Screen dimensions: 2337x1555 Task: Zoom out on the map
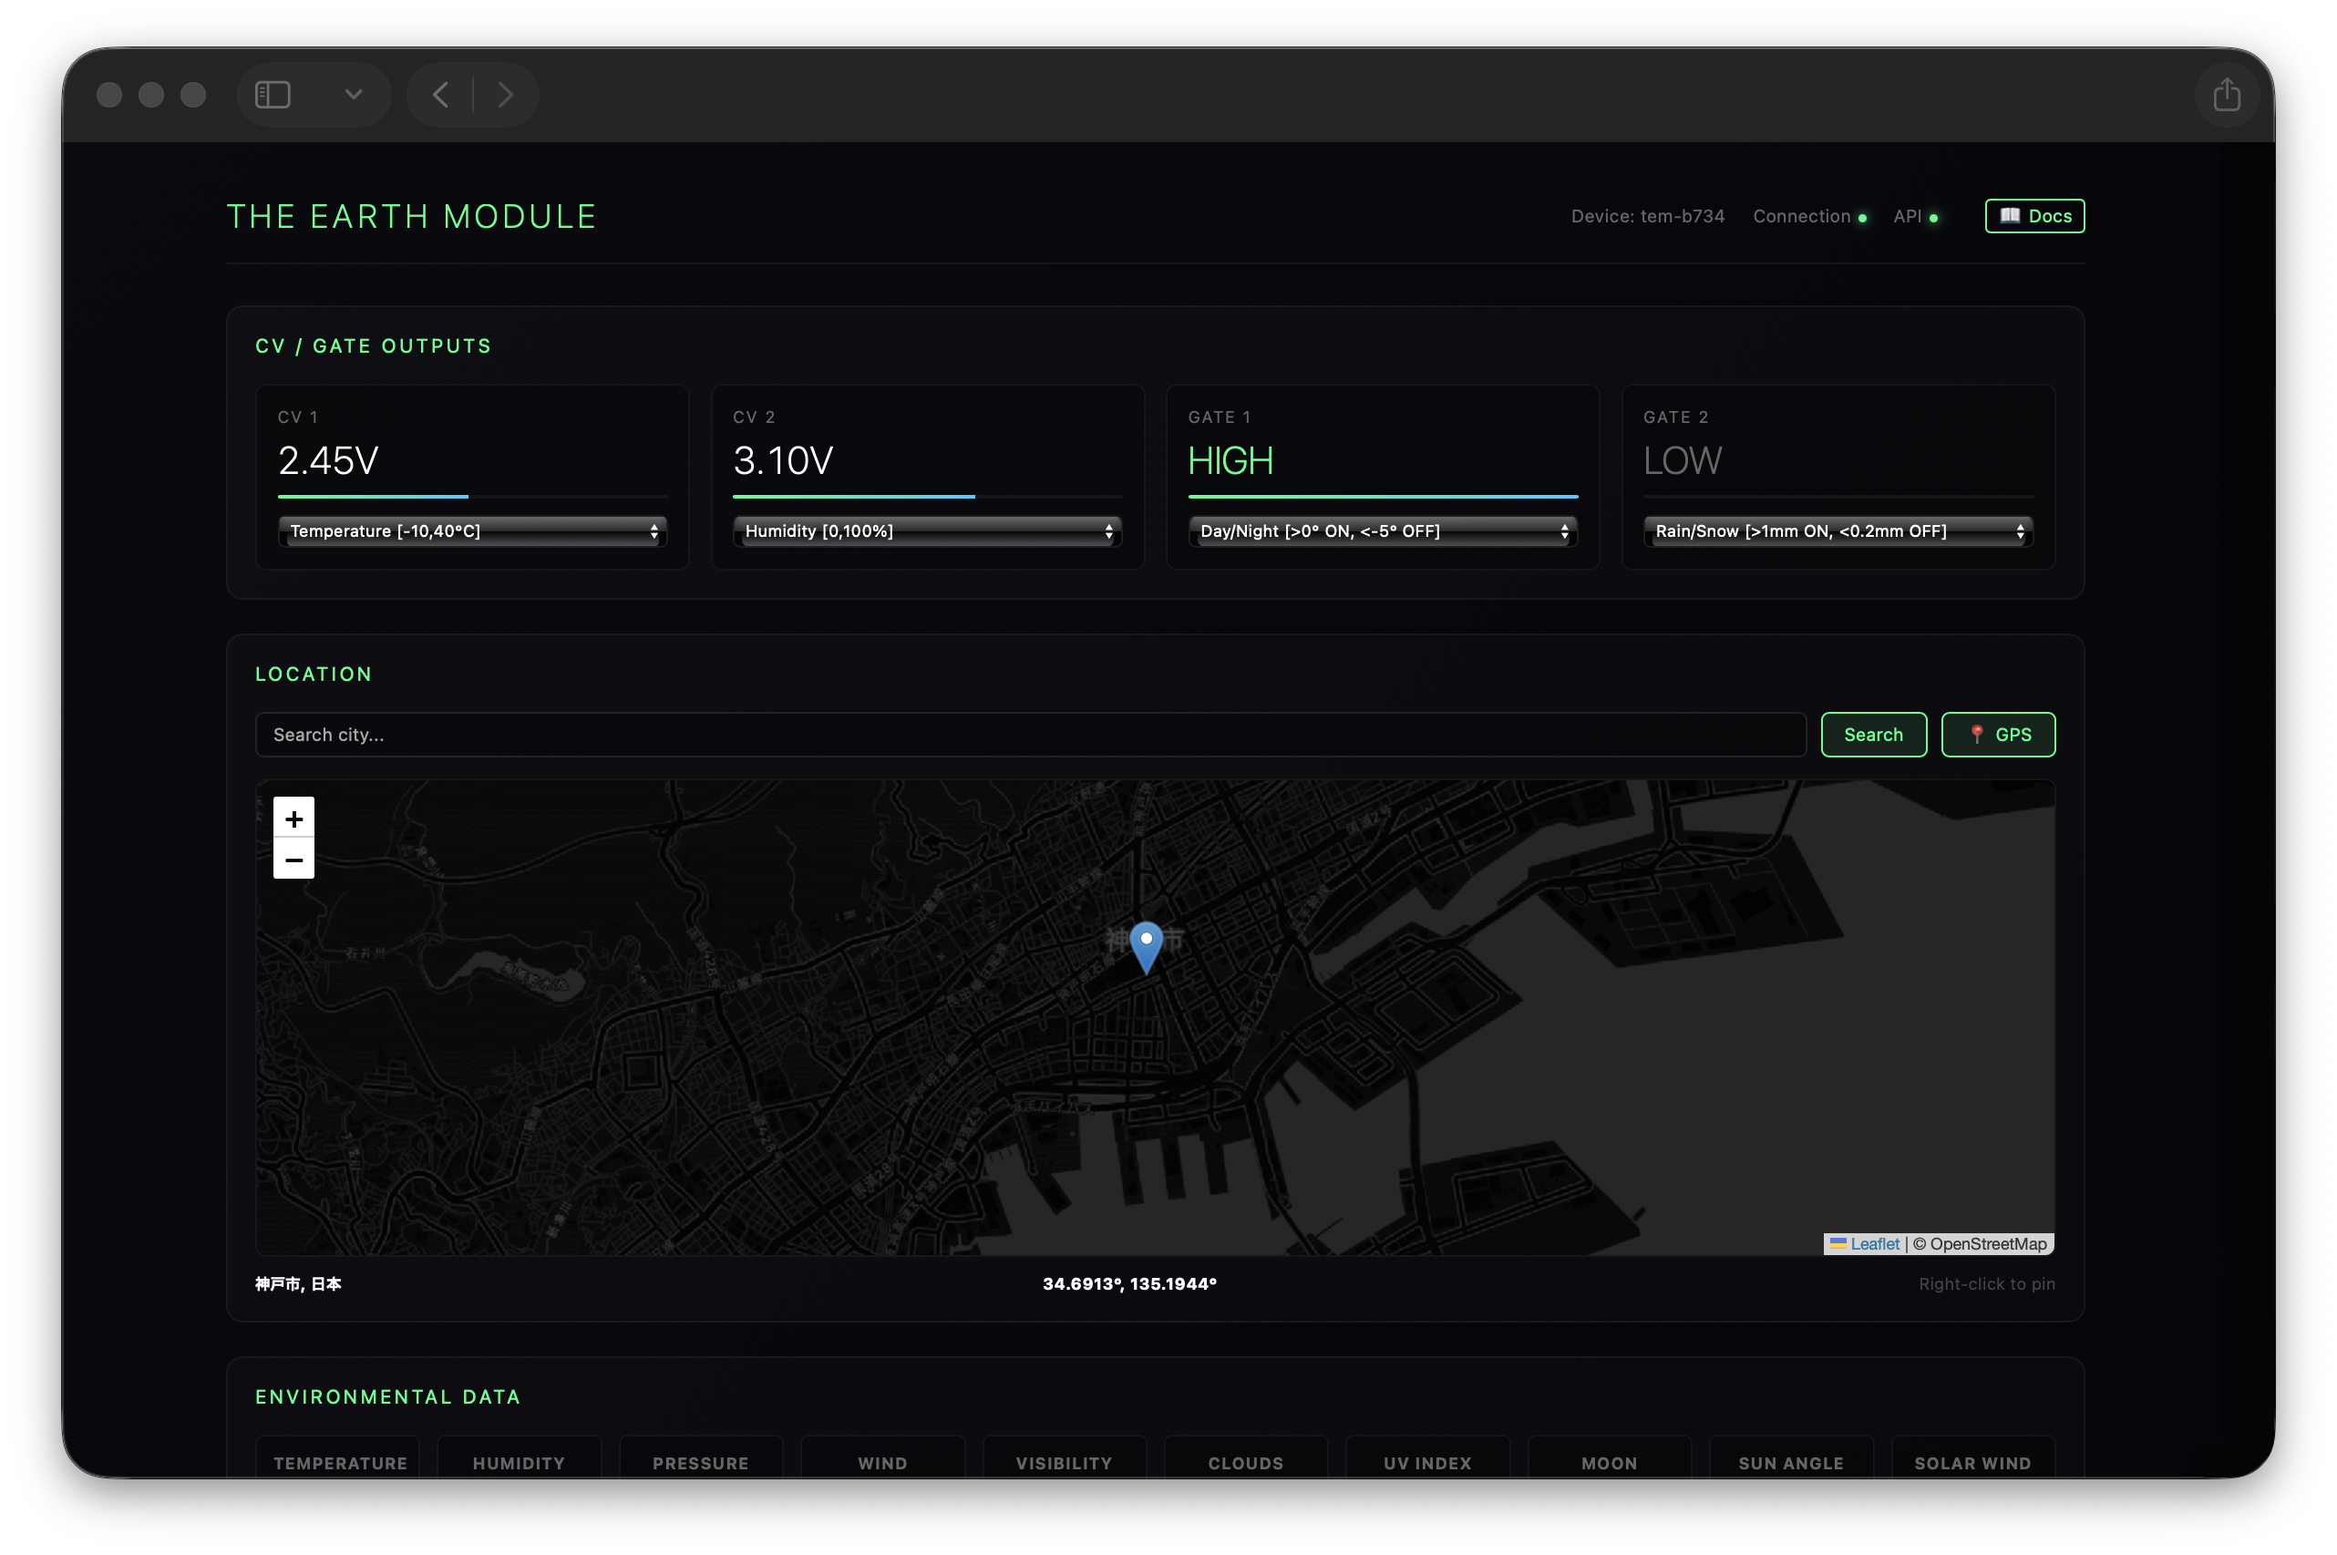pos(293,860)
